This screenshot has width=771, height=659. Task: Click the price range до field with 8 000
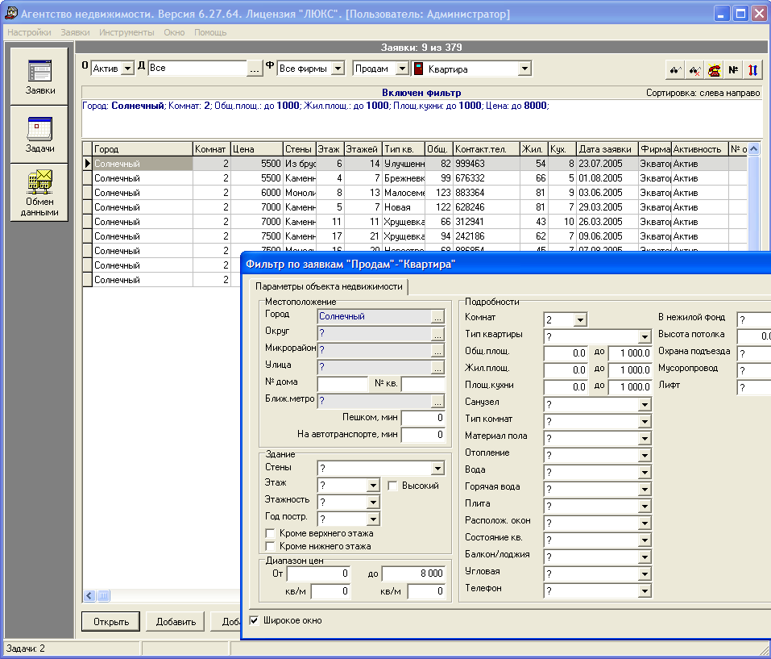point(413,573)
